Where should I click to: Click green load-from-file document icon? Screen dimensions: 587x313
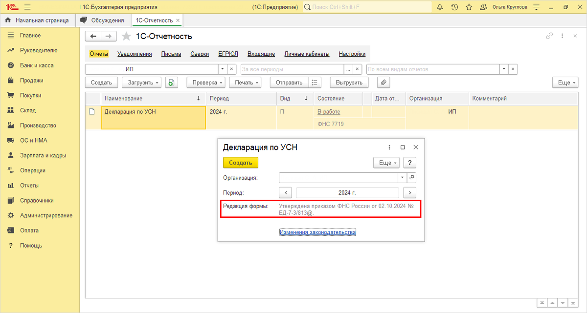coord(171,83)
